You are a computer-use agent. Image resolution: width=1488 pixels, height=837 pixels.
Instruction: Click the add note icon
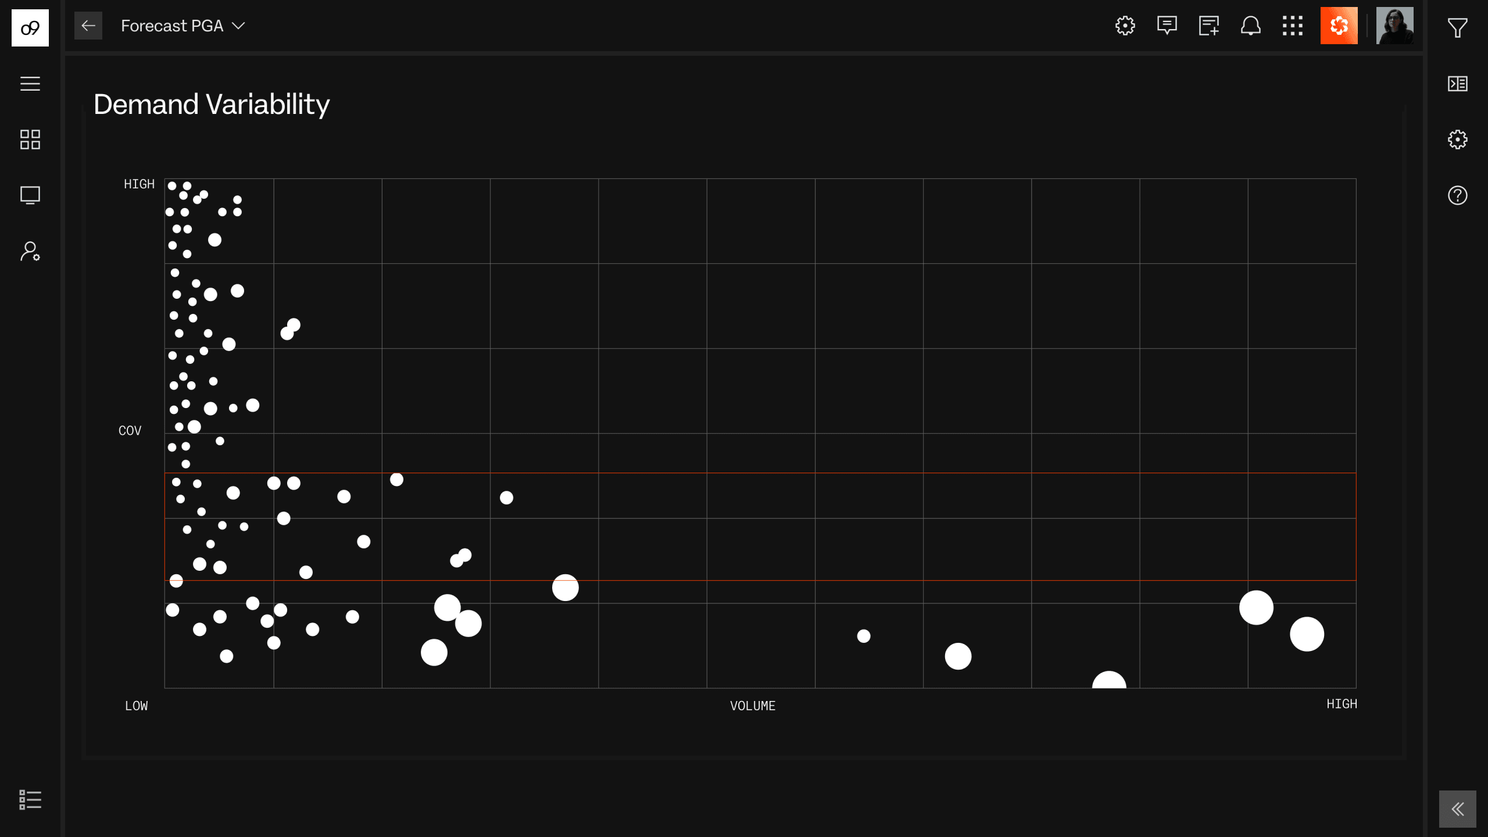[1209, 26]
